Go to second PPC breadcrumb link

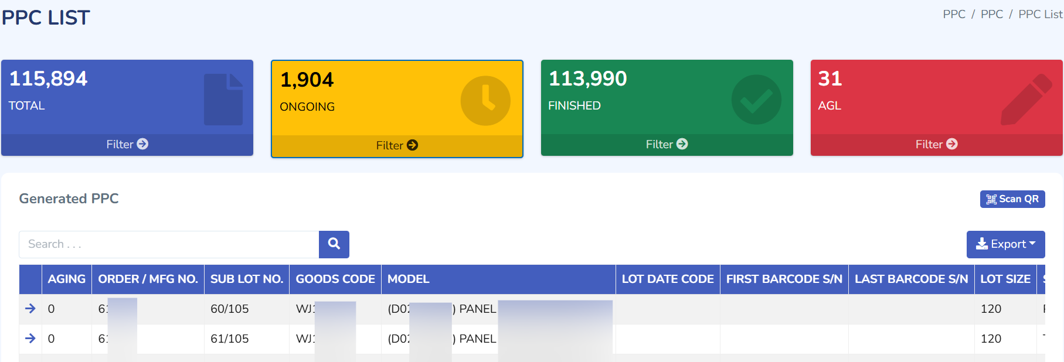tap(992, 14)
